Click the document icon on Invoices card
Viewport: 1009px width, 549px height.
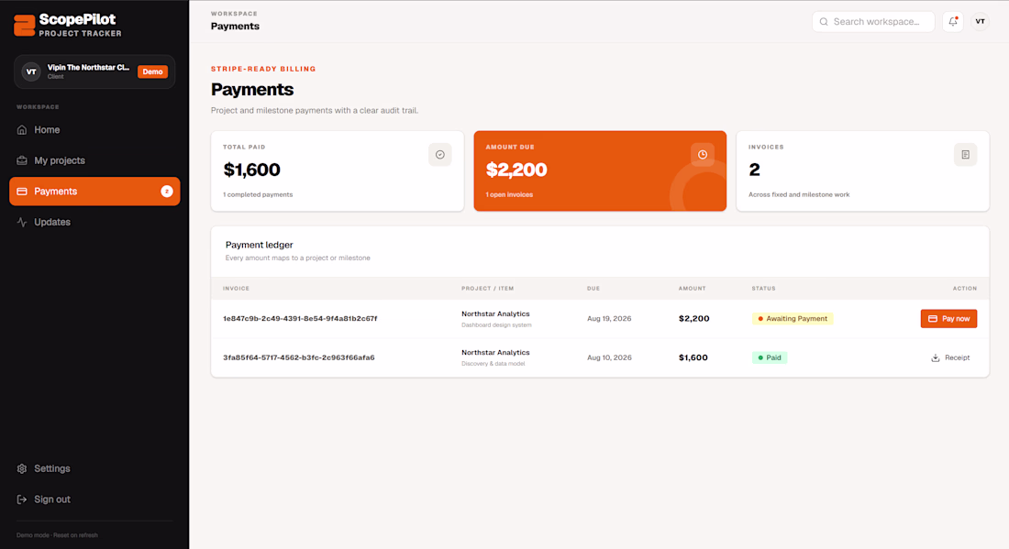(x=965, y=154)
